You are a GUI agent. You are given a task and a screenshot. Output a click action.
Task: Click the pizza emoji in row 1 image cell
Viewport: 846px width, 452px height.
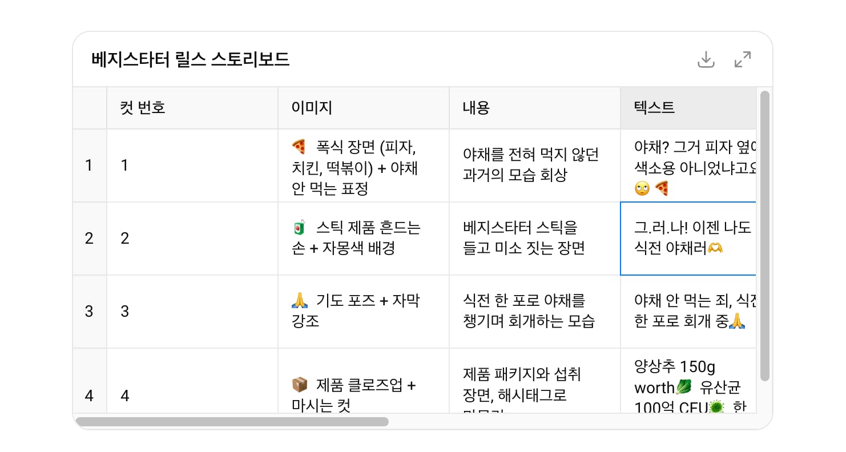coord(299,147)
